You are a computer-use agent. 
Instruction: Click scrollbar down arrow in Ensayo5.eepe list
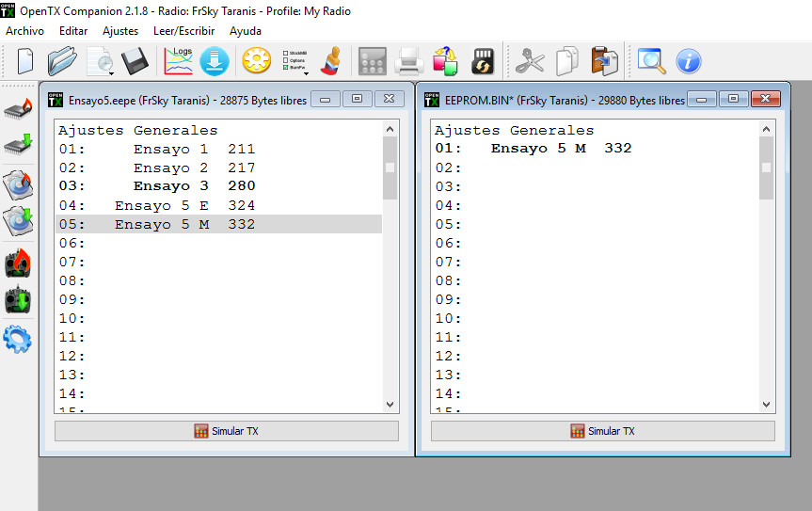point(390,404)
